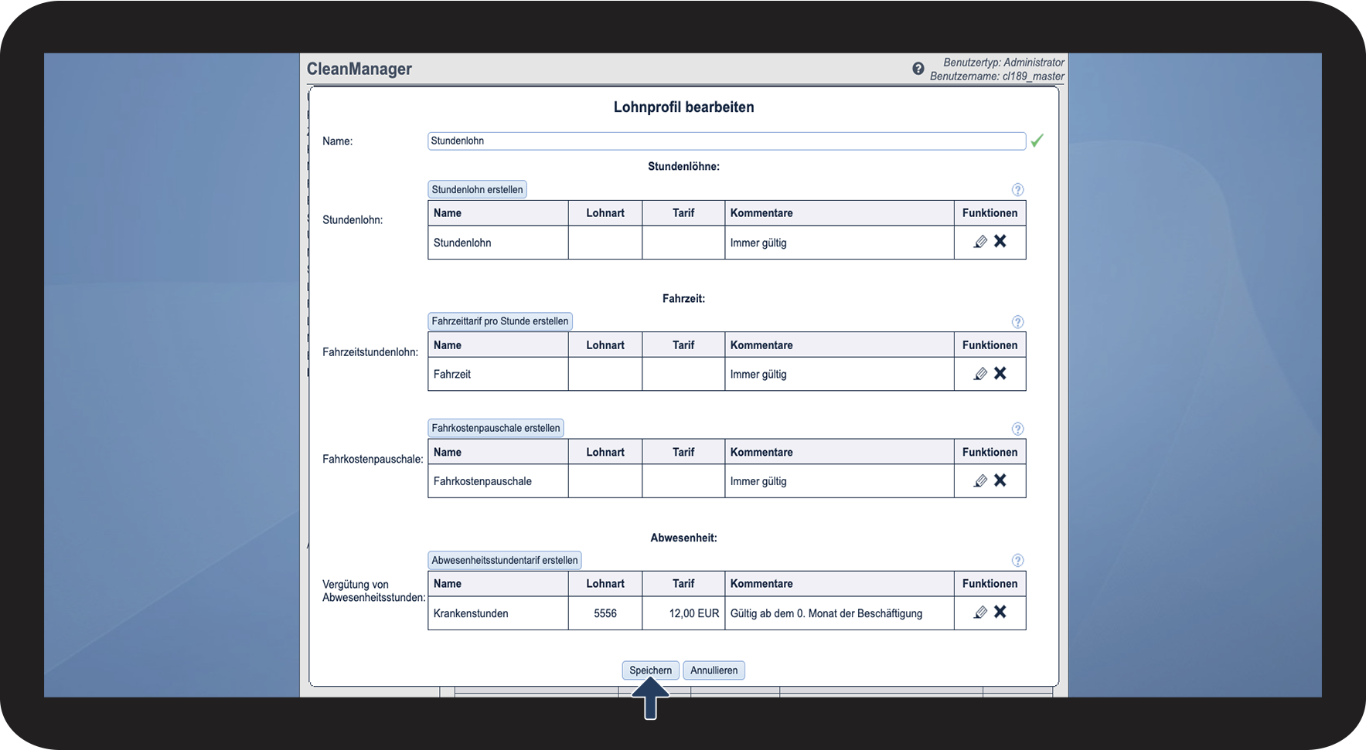Edit the Krankenstunden row
Screen dimensions: 1366x750
(x=980, y=613)
